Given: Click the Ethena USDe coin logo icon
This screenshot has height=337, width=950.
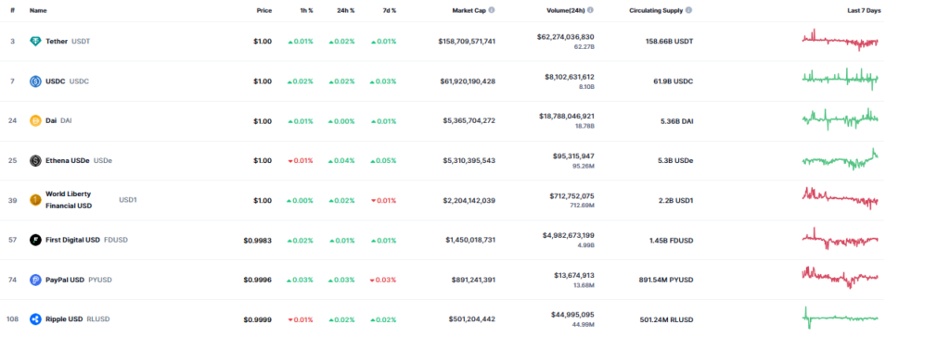Looking at the screenshot, I should click(x=36, y=160).
